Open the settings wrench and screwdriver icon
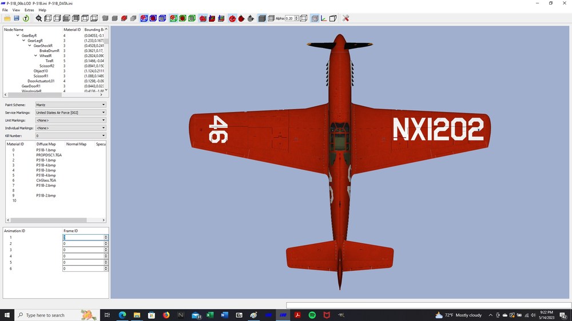 [346, 18]
